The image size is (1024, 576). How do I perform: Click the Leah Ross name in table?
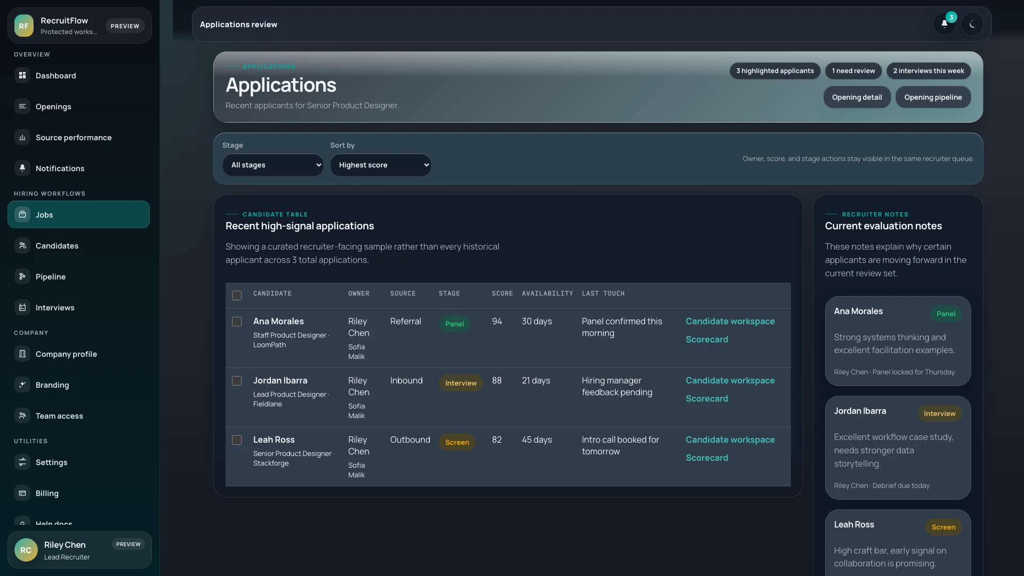click(274, 439)
